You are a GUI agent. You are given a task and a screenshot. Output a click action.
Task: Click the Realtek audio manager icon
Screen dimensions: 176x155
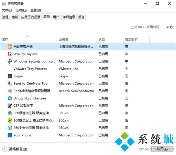[x=10, y=91]
